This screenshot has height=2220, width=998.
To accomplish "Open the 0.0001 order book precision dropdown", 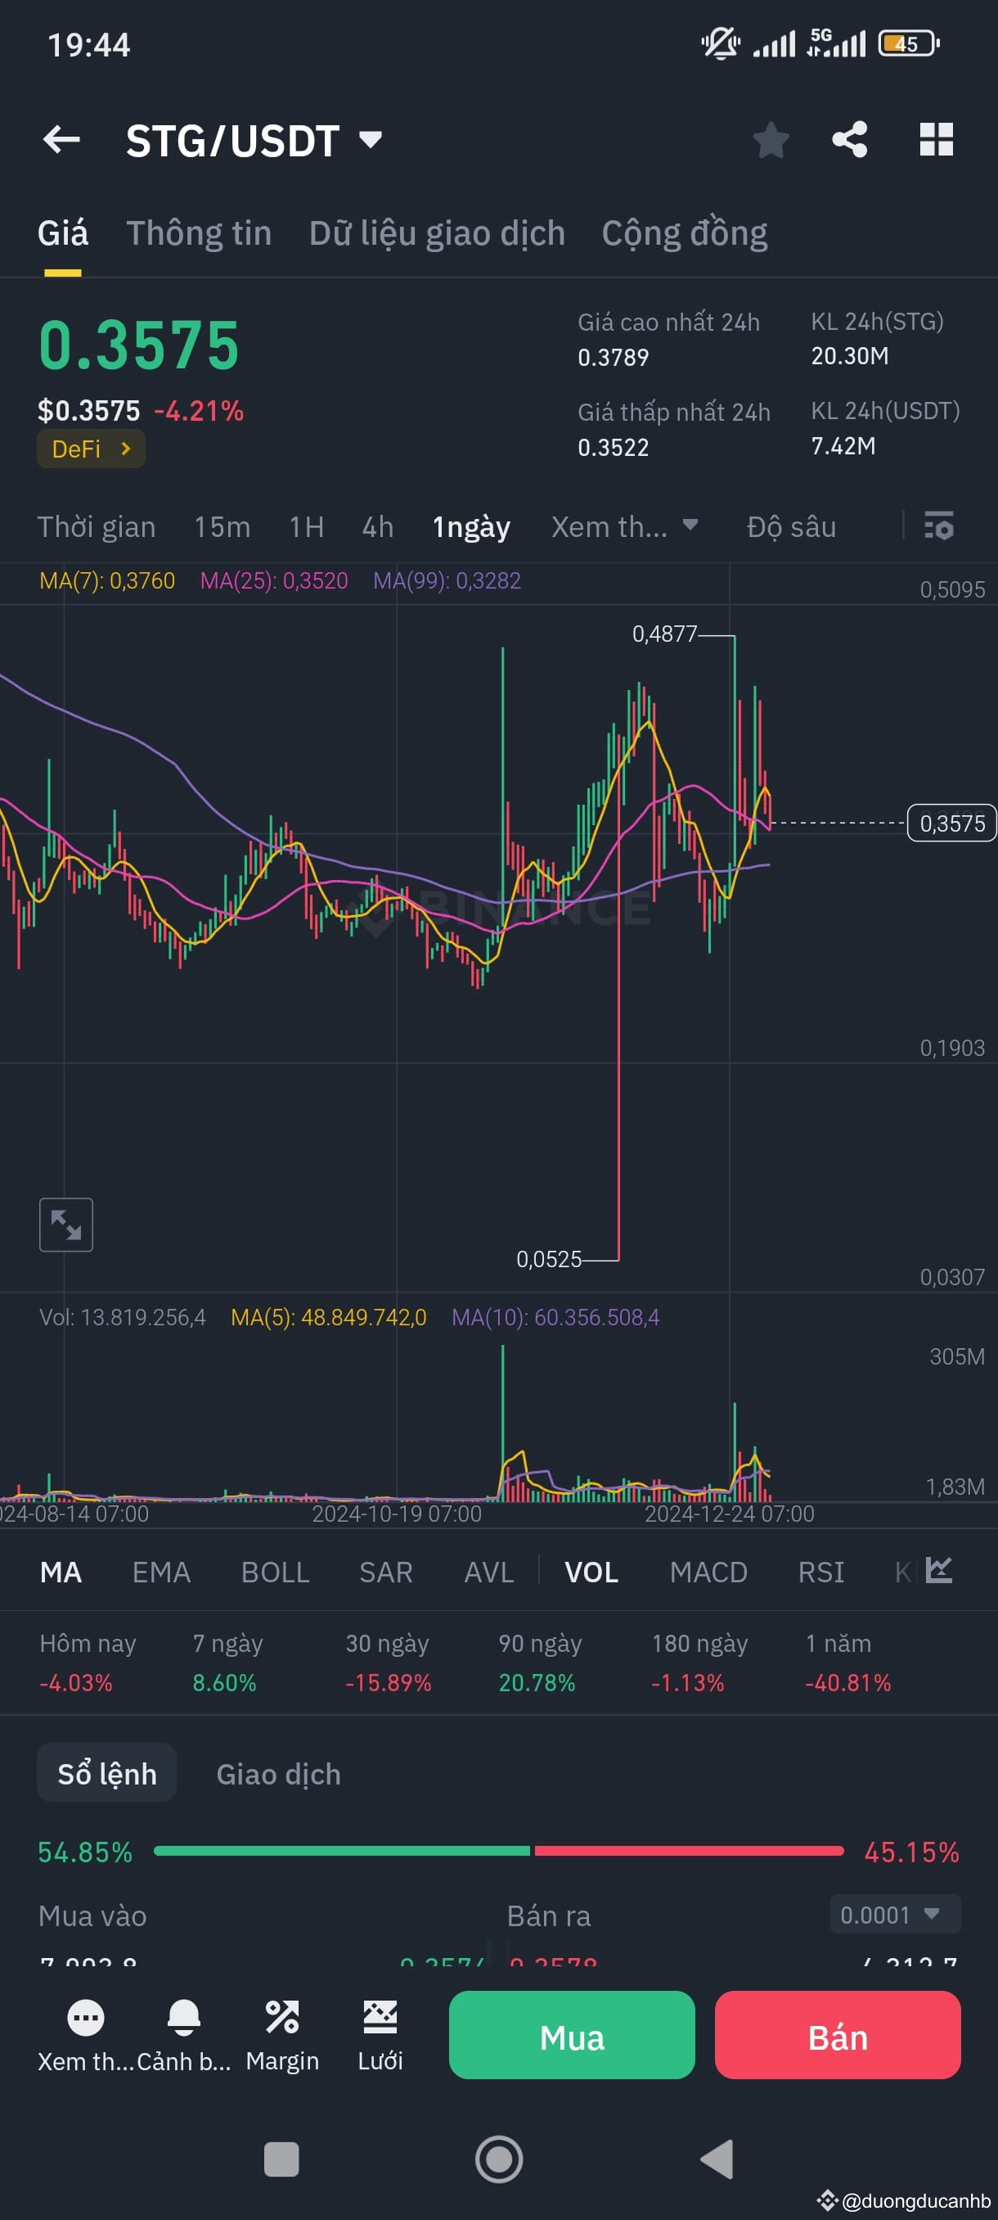I will click(x=894, y=1915).
